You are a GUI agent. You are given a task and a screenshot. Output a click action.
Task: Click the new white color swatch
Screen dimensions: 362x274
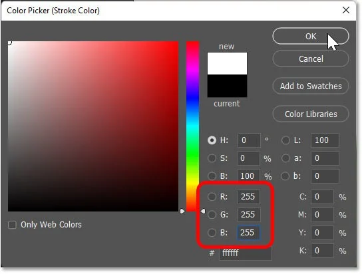[x=227, y=63]
